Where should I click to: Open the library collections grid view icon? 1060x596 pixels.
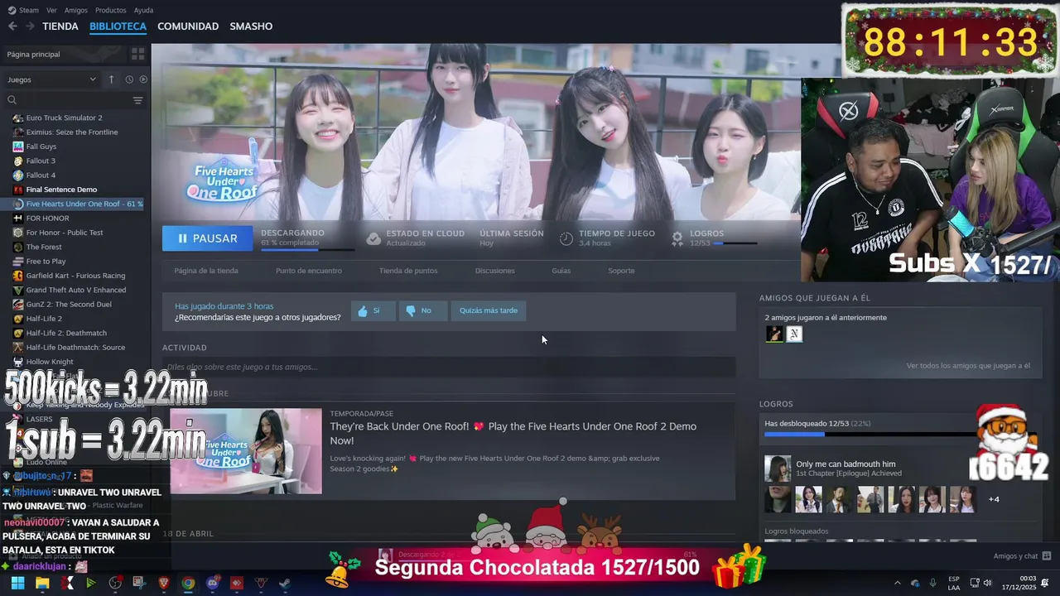(x=137, y=54)
